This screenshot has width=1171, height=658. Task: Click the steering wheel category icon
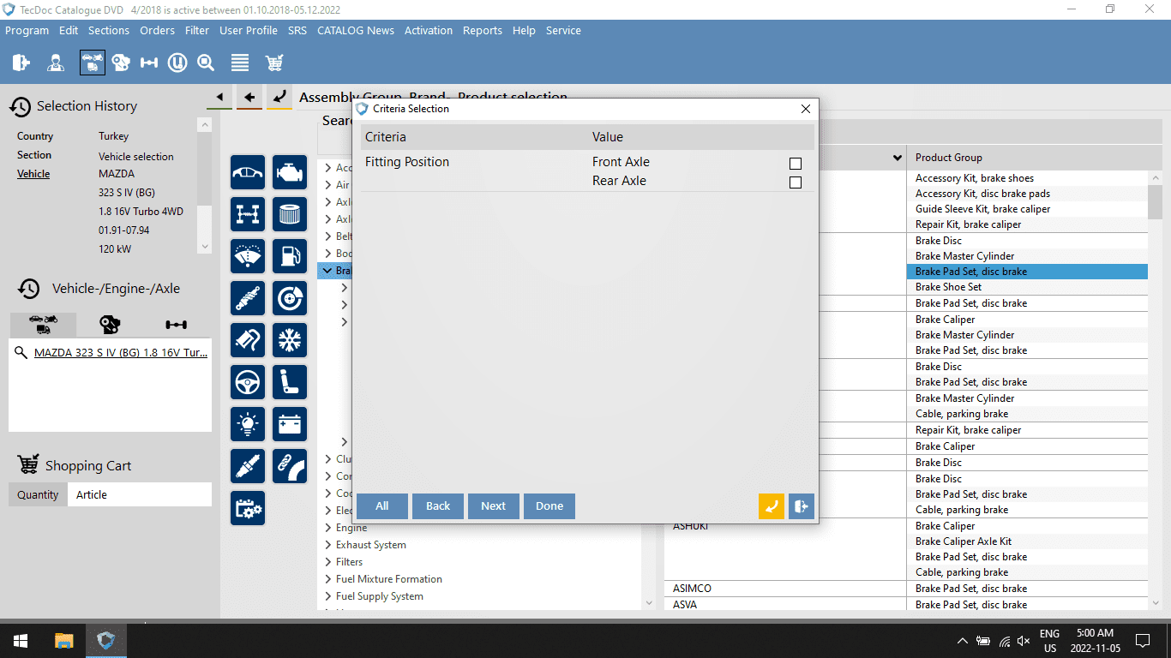pyautogui.click(x=248, y=382)
